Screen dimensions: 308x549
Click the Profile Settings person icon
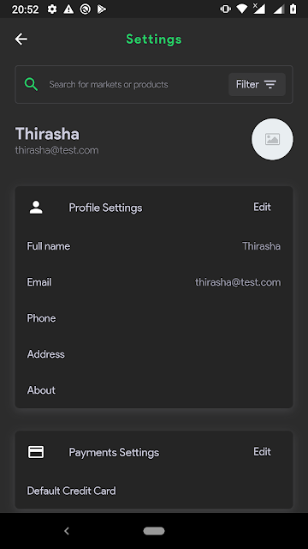click(x=36, y=208)
